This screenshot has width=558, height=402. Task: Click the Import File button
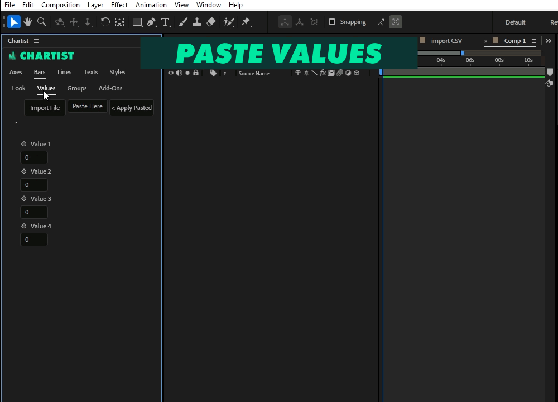44,107
